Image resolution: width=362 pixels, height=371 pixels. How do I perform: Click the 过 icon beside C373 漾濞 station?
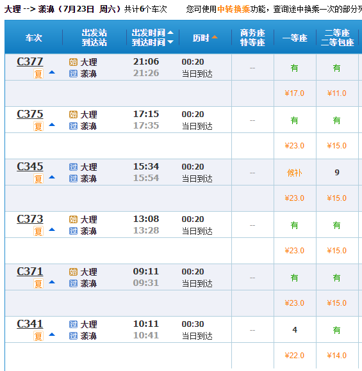[x=73, y=231]
